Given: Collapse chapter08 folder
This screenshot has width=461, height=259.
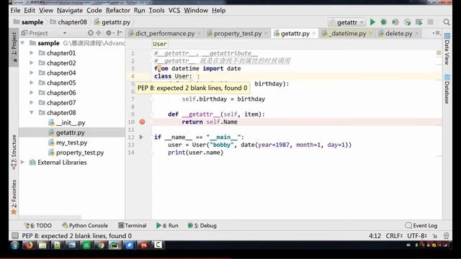Looking at the screenshot, I should [32, 112].
